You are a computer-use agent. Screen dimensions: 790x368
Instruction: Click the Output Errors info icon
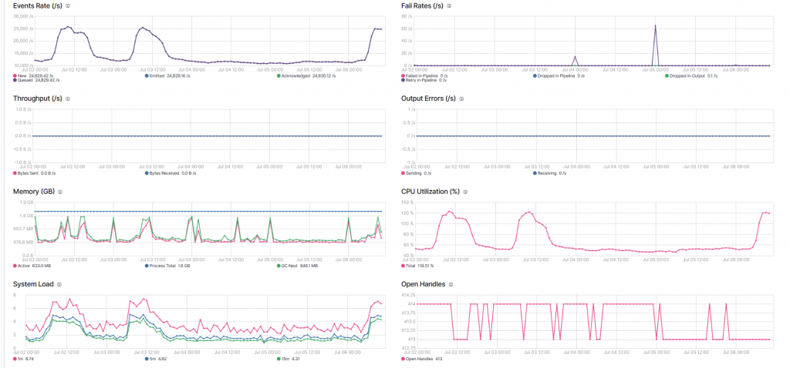coord(464,99)
